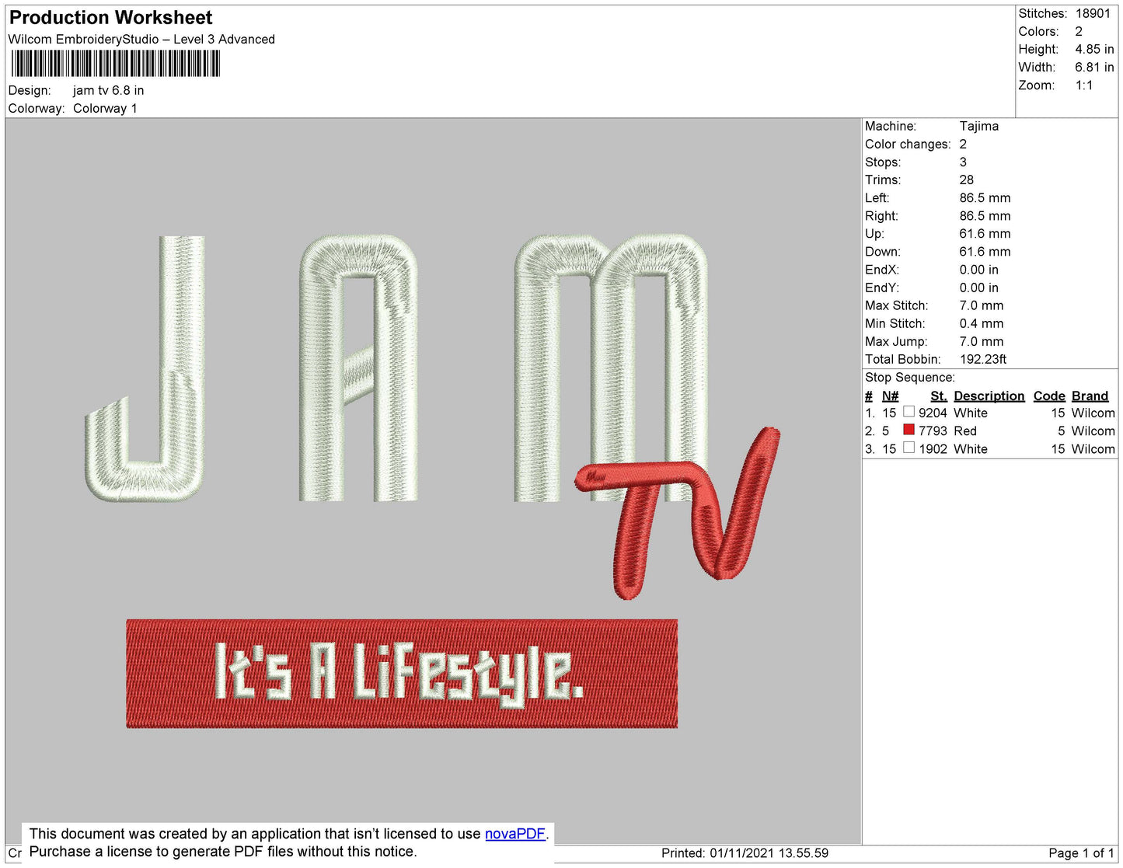Select the 'Stop Sequence:' heading

point(909,378)
